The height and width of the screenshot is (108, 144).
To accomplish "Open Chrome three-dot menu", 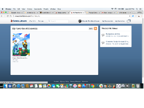I will [142, 16].
